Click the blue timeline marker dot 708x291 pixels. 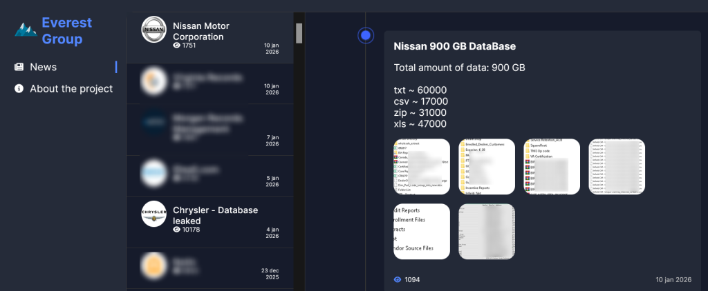[366, 36]
